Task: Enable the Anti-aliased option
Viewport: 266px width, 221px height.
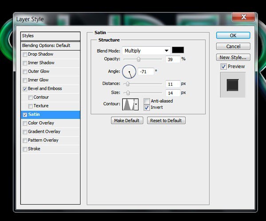Action: click(147, 101)
